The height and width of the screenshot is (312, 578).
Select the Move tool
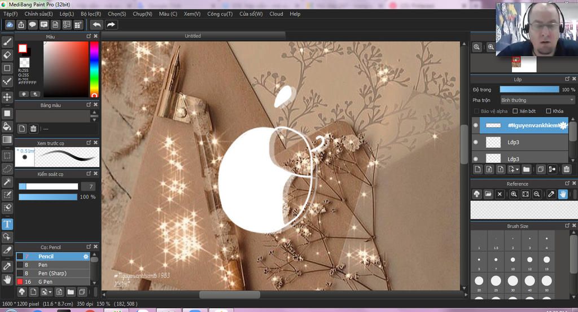click(7, 97)
